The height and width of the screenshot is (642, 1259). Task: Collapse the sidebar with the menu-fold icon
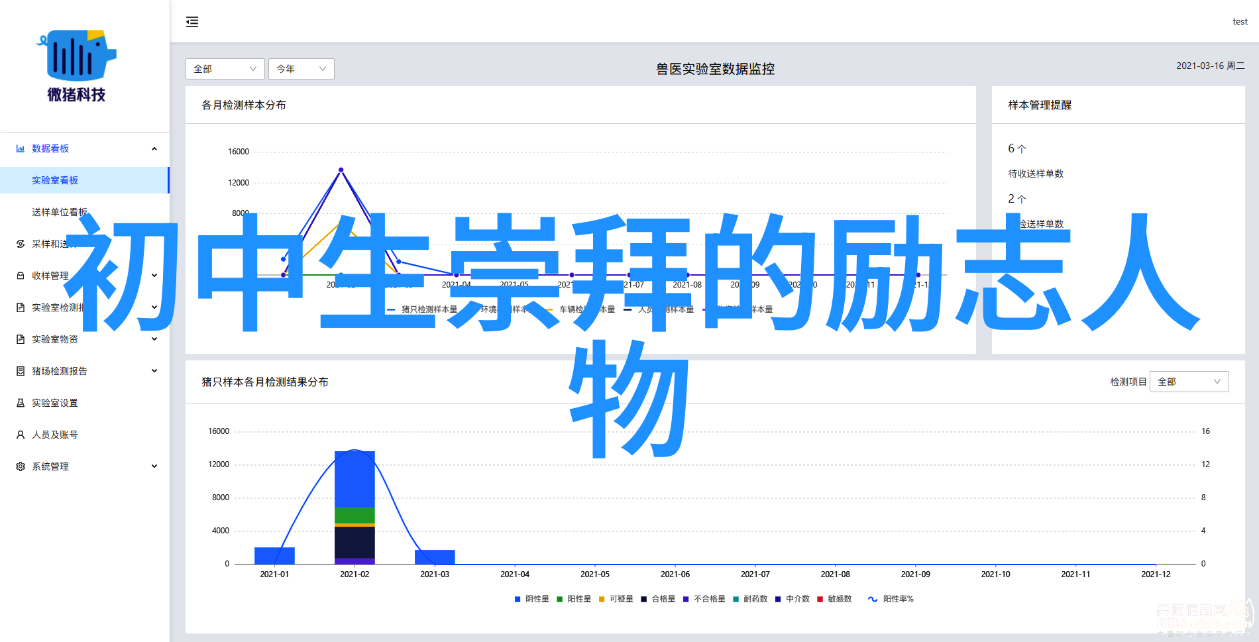tap(192, 22)
